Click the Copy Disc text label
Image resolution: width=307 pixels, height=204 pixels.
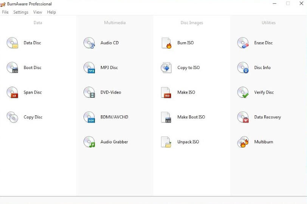click(33, 117)
